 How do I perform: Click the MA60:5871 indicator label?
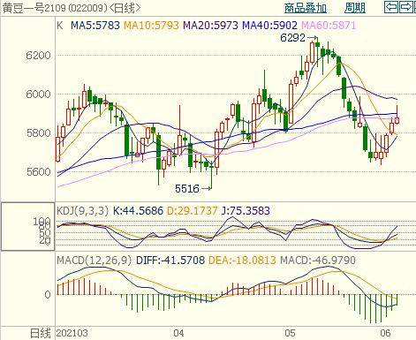coord(329,26)
